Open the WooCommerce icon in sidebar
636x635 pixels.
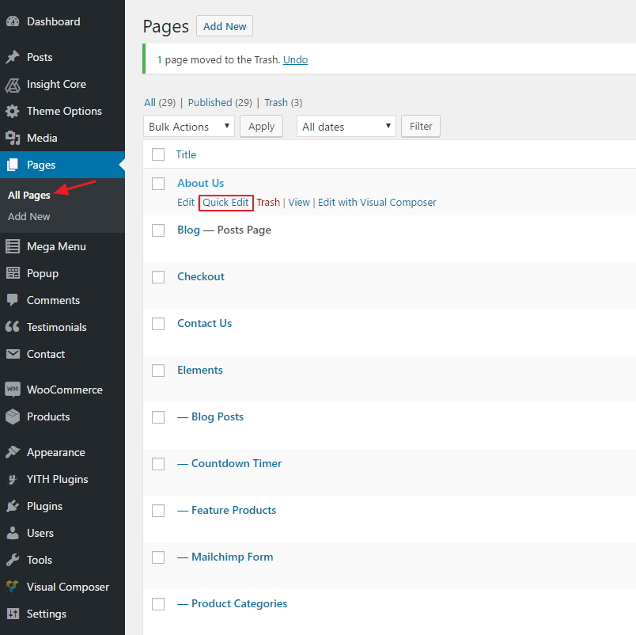coord(13,390)
